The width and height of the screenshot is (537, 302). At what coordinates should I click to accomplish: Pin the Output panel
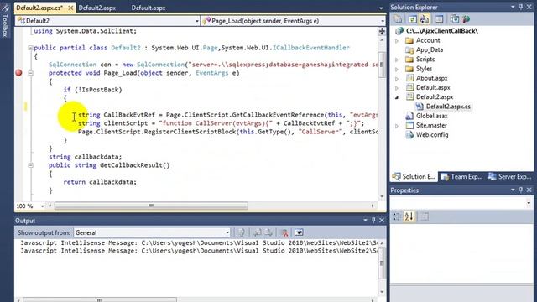point(373,220)
